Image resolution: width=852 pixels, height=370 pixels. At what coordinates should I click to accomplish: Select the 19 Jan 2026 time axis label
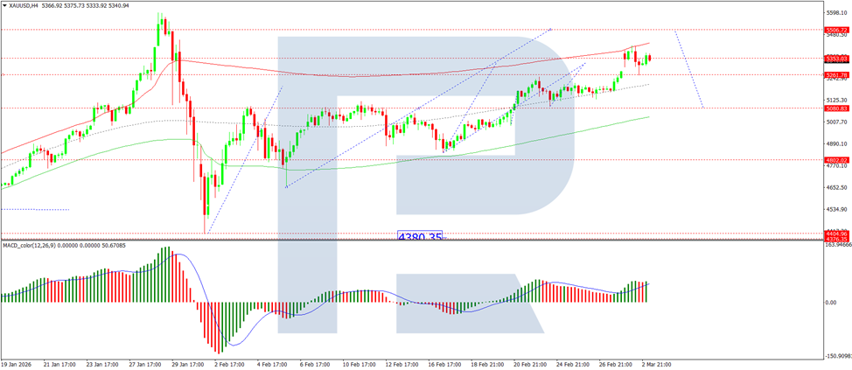(x=17, y=365)
